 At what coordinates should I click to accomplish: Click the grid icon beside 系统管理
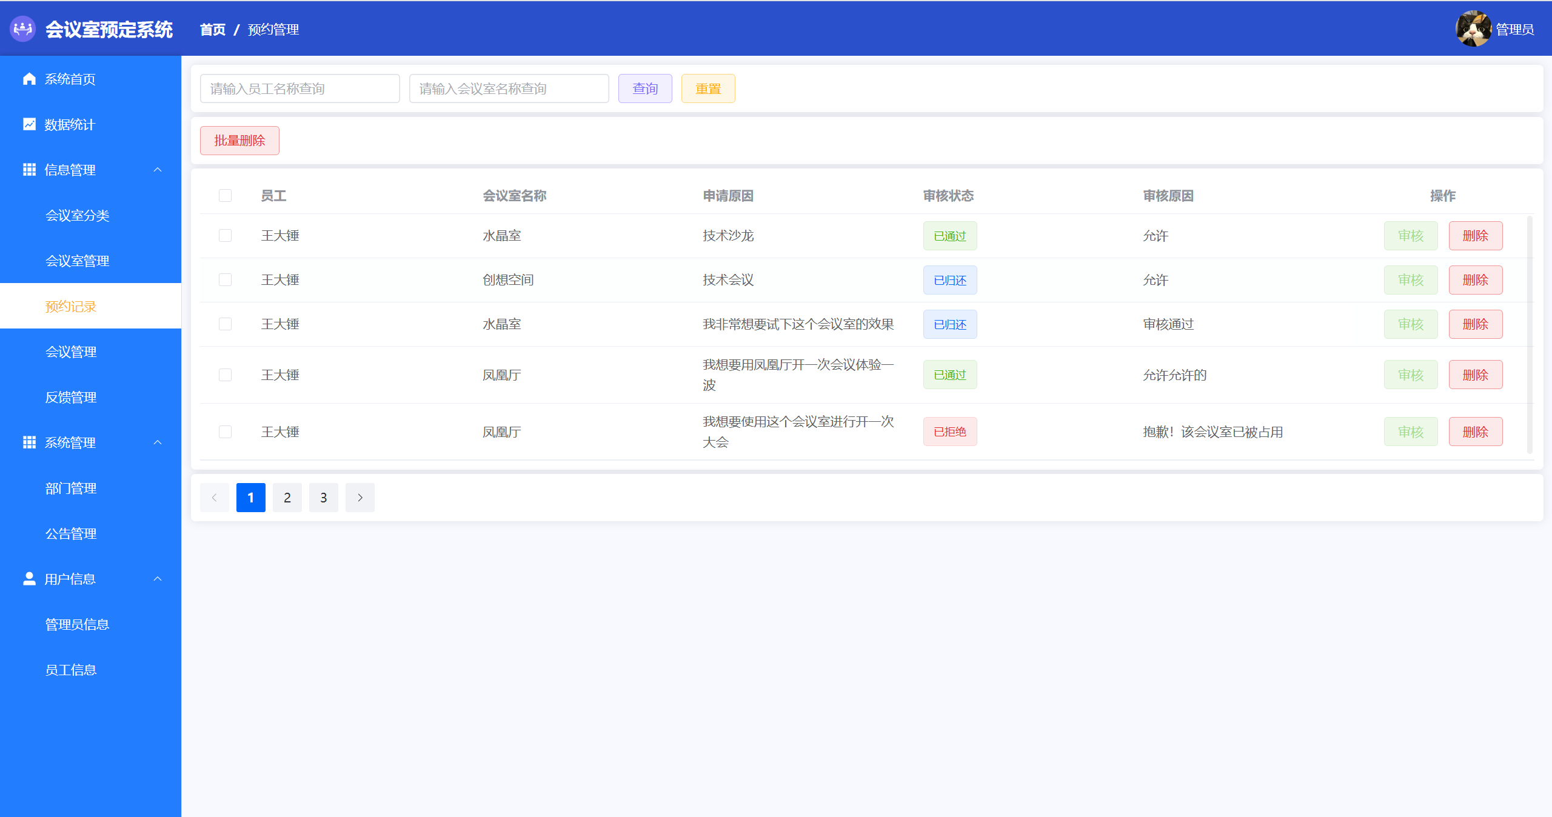(x=29, y=442)
